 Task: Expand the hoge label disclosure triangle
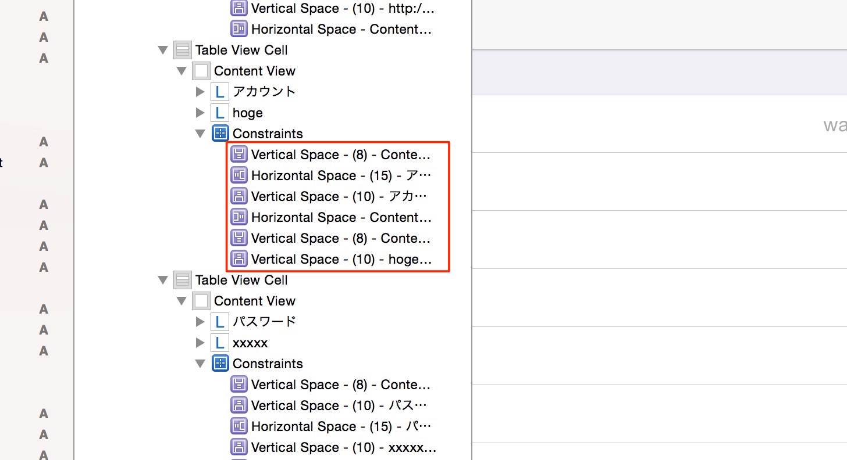[200, 113]
